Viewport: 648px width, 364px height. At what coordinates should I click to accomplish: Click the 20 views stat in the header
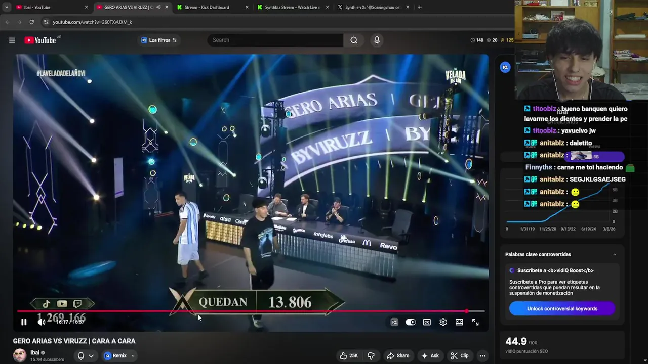[x=492, y=40]
